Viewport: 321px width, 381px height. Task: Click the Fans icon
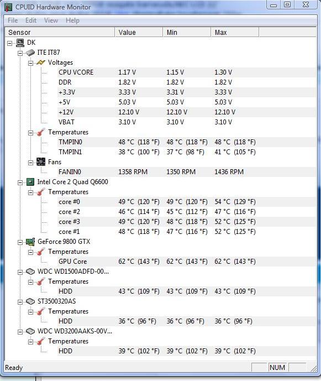[x=41, y=162]
